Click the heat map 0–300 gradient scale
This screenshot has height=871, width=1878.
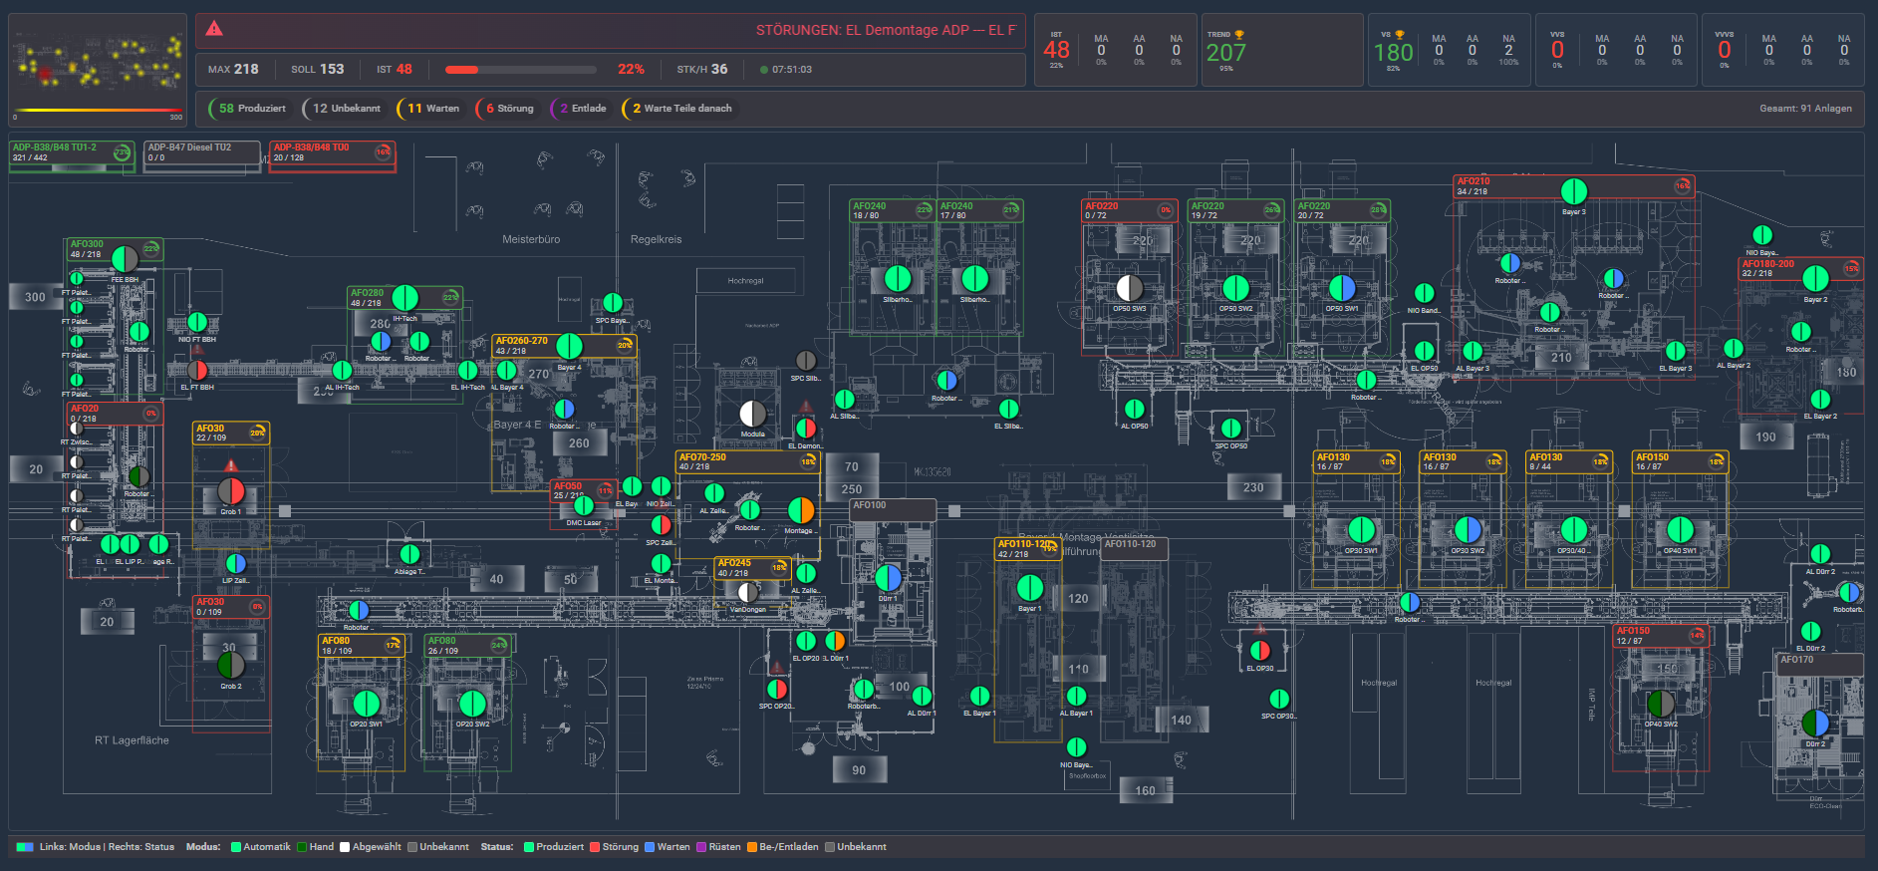pos(98,111)
